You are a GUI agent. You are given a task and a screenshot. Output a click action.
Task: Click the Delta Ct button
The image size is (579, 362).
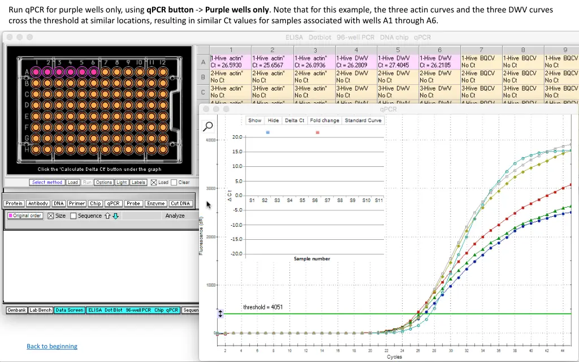click(x=295, y=120)
